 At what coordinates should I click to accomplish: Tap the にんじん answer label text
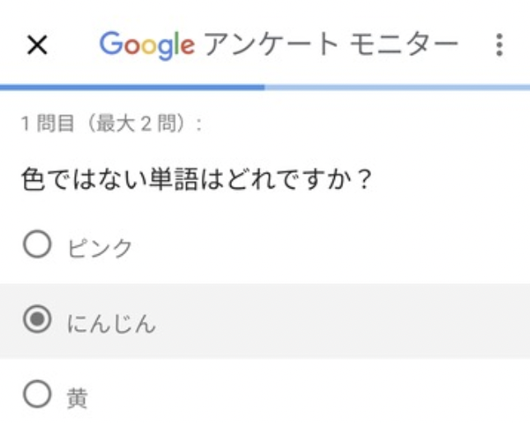(x=111, y=323)
